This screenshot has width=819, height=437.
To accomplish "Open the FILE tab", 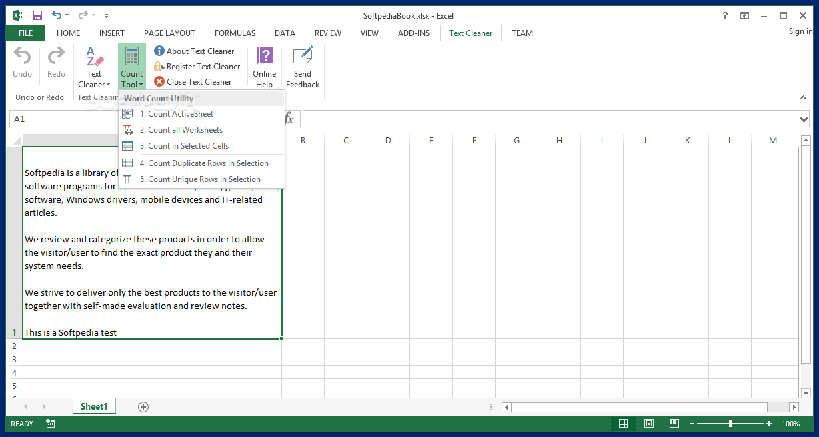I will (26, 33).
